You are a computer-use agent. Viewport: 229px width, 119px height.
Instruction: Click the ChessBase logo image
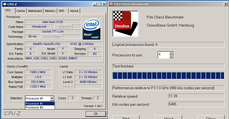[125, 24]
